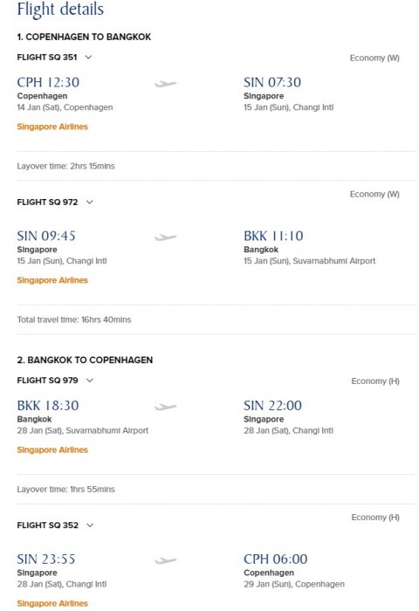The width and height of the screenshot is (419, 611).
Task: Click the plane icon between SIN 09:45 and BKK
Action: click(165, 237)
